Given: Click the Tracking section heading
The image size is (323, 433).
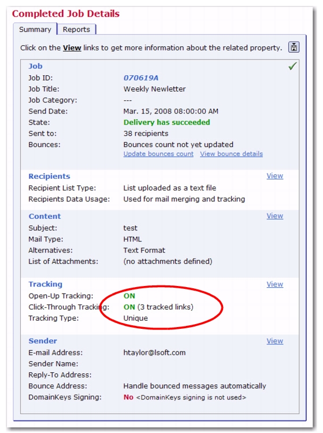Looking at the screenshot, I should pyautogui.click(x=46, y=284).
